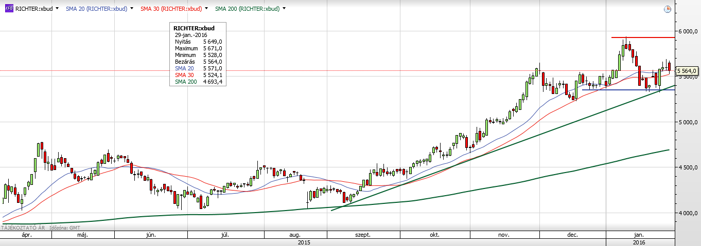Image resolution: width=701 pixels, height=246 pixels.
Task: Click the dec. month label on time axis
Action: click(572, 235)
